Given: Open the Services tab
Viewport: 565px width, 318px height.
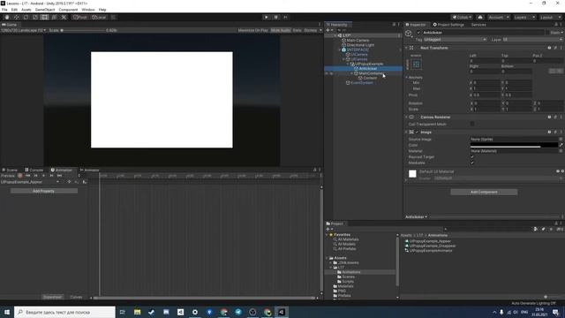Looking at the screenshot, I should point(478,25).
